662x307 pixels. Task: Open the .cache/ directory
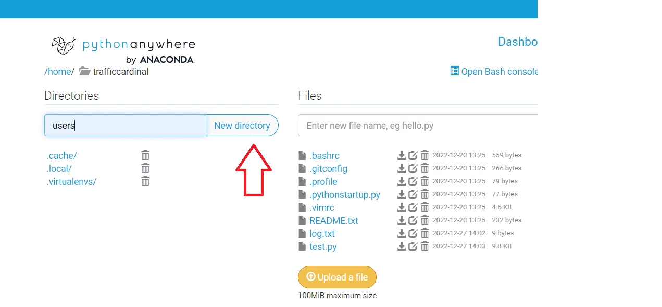click(x=61, y=156)
